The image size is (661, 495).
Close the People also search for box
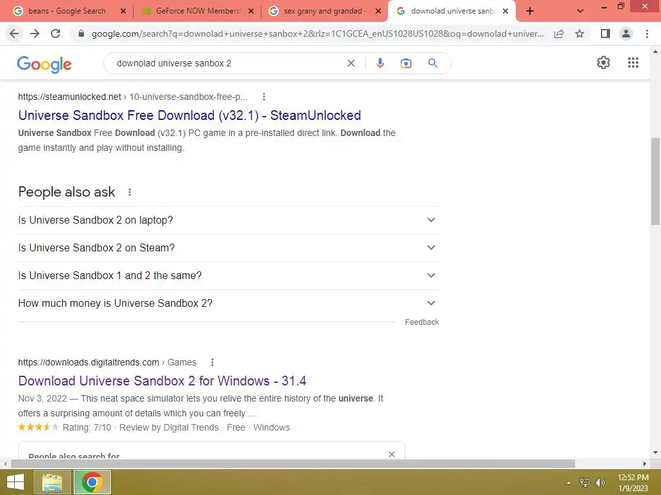coord(392,454)
